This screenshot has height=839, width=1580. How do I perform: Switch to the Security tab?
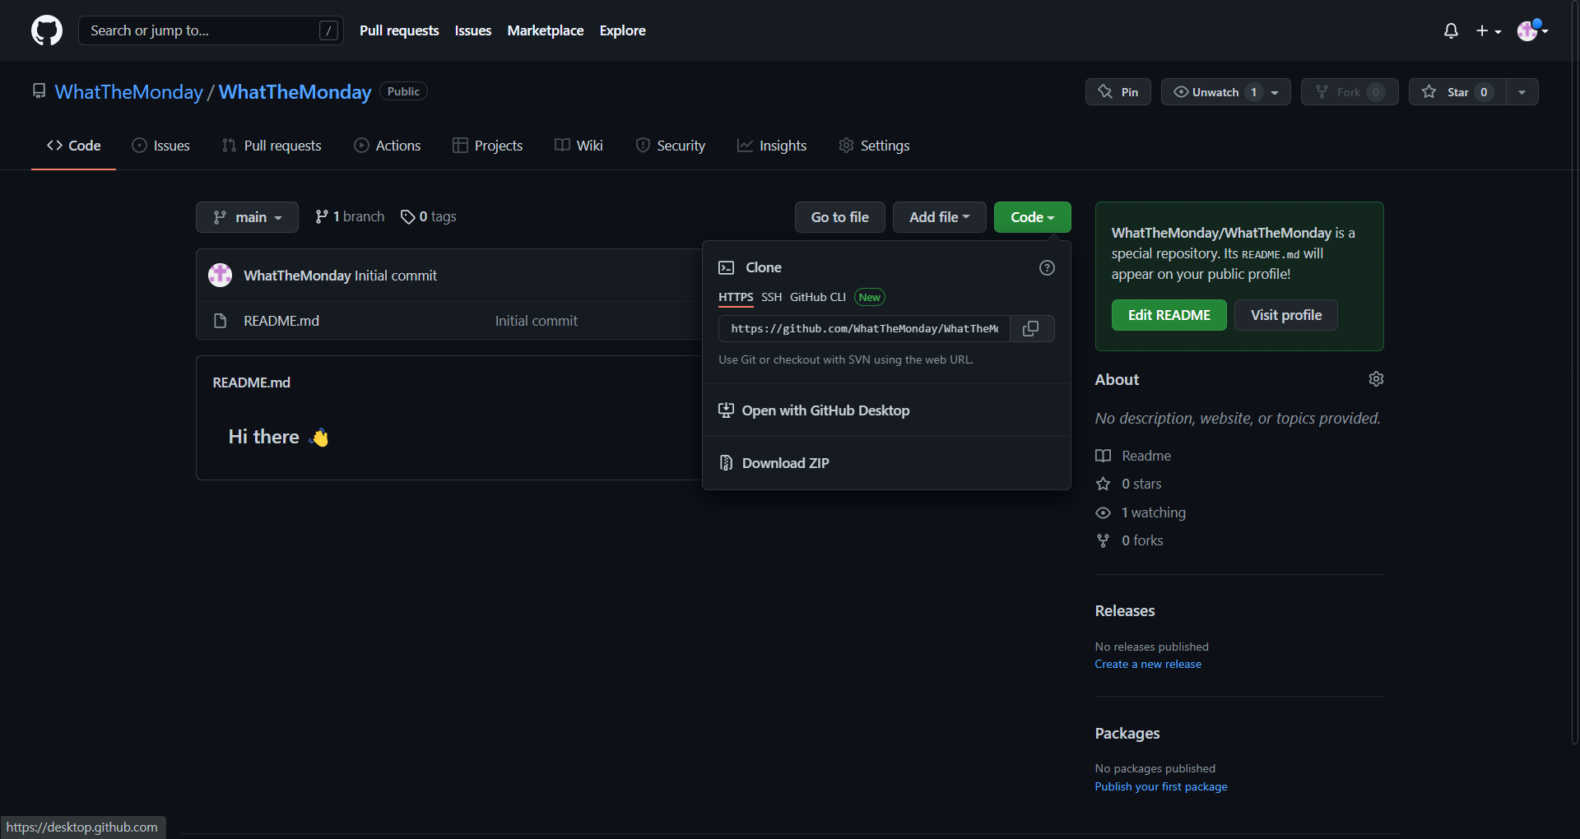[671, 146]
